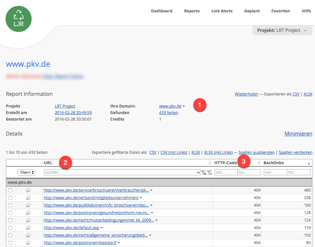Click the LRT Project link in Report Information
Screen dimensions: 315x247
65,106
